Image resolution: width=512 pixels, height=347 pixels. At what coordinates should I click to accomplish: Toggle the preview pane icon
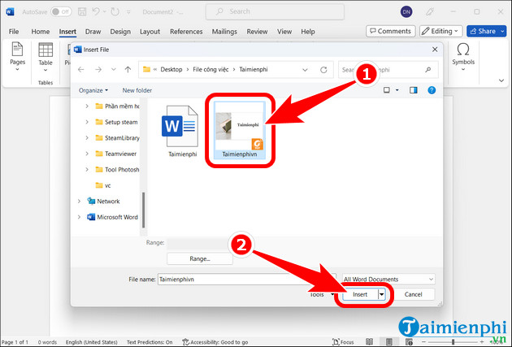(414, 90)
